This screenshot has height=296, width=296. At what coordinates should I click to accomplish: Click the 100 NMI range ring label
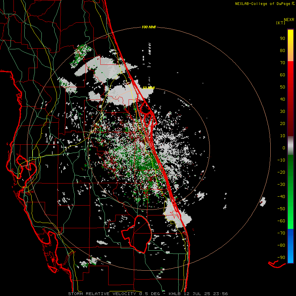click(x=149, y=27)
